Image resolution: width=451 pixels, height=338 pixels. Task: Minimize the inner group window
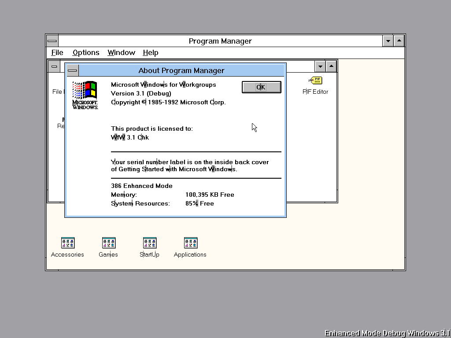[320, 66]
